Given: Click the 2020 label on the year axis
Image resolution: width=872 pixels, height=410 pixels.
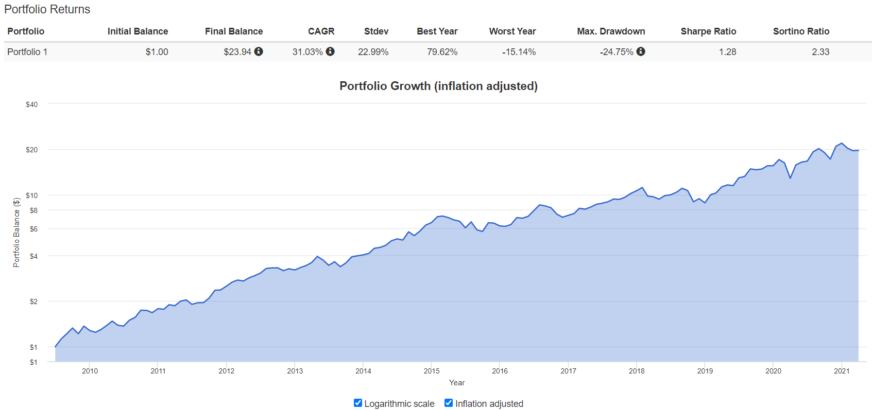Looking at the screenshot, I should [773, 371].
